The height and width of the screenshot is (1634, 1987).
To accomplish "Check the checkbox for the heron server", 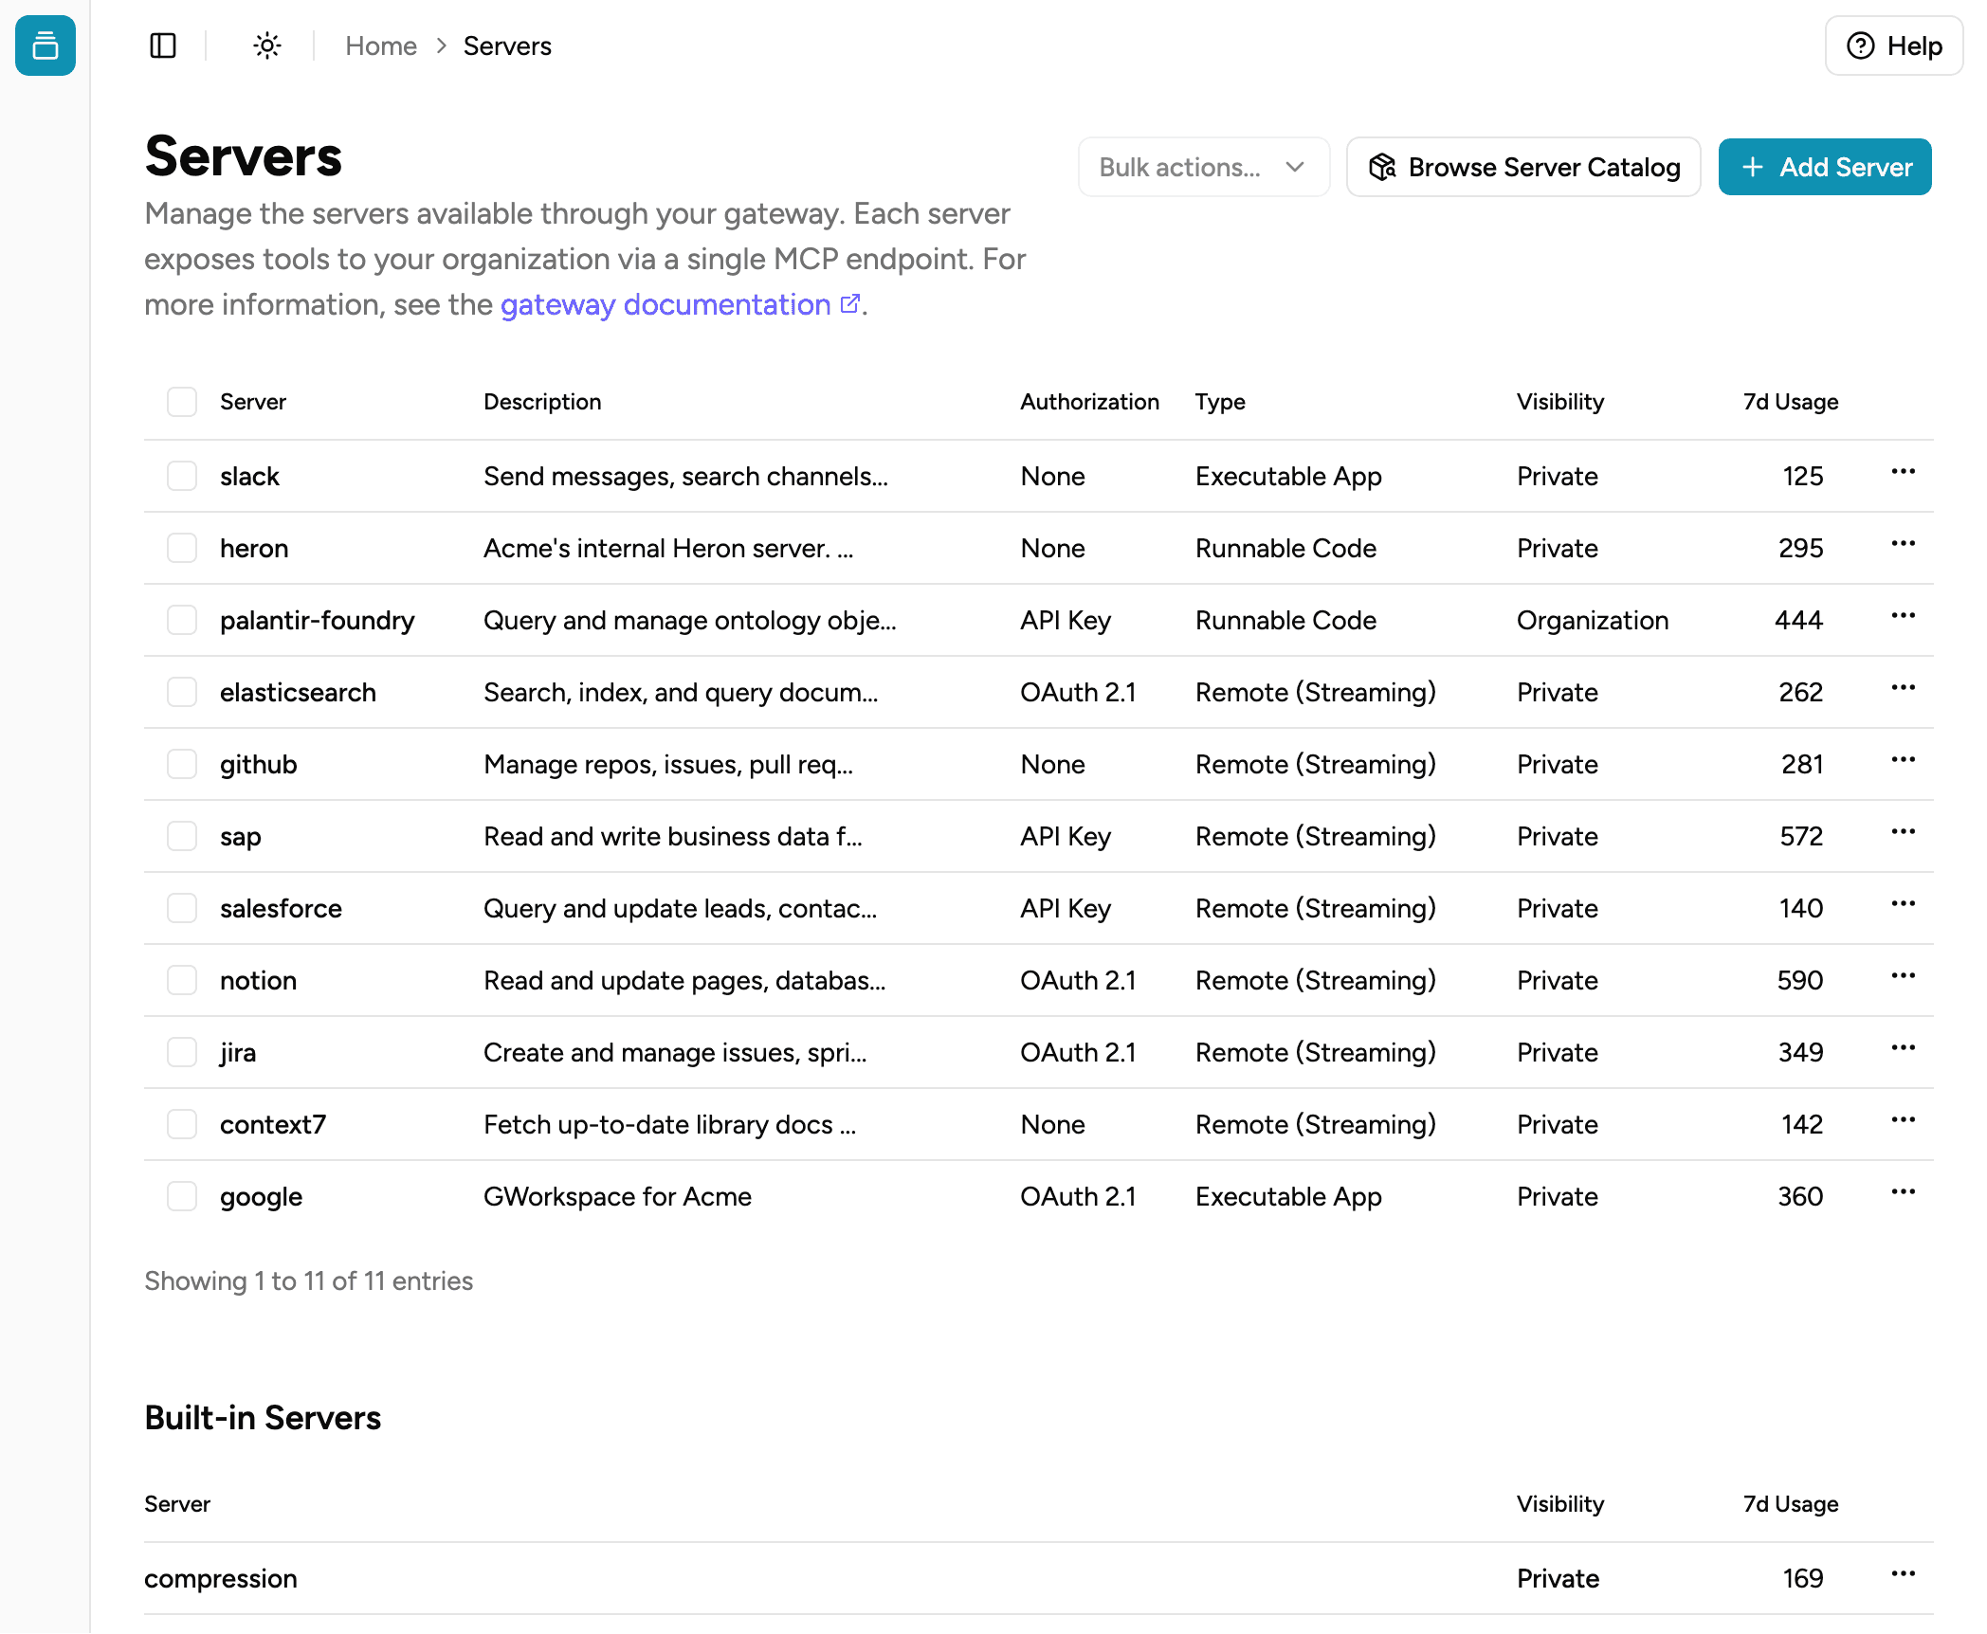I will click(x=181, y=548).
